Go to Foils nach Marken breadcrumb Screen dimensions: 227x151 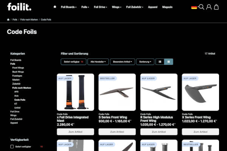click(x=29, y=20)
